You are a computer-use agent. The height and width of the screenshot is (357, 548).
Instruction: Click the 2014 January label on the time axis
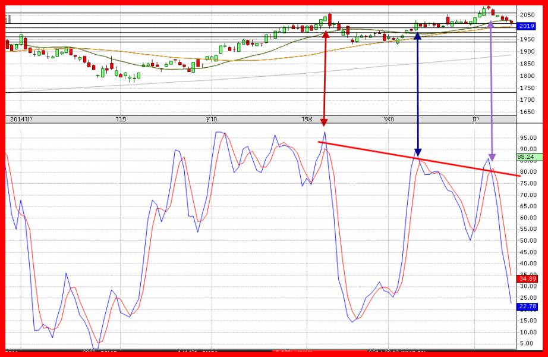[x=21, y=119]
